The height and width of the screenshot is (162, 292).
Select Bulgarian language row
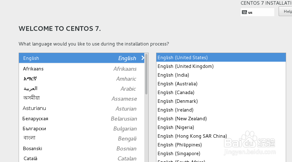tap(81, 129)
